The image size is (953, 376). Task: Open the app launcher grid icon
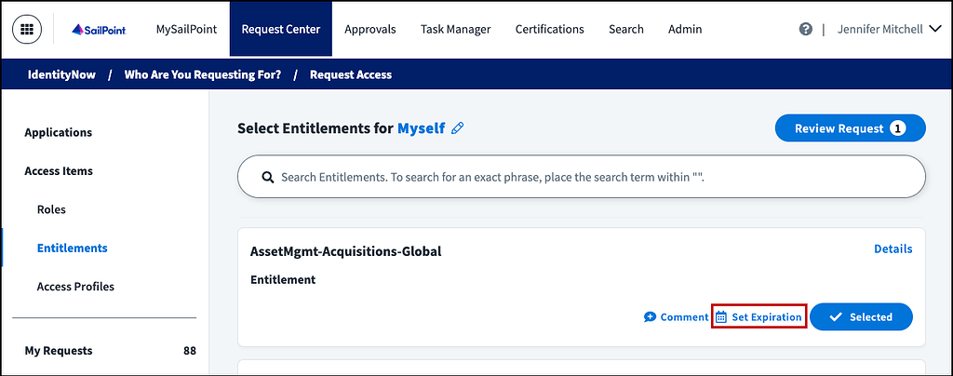28,29
